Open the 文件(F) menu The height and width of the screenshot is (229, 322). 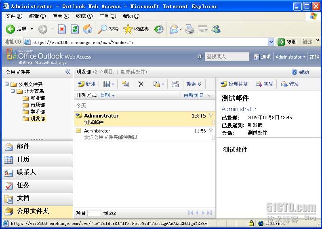tap(14, 16)
